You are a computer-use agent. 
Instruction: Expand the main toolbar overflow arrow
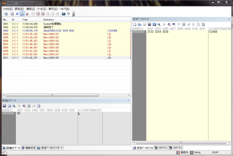[x=73, y=14]
